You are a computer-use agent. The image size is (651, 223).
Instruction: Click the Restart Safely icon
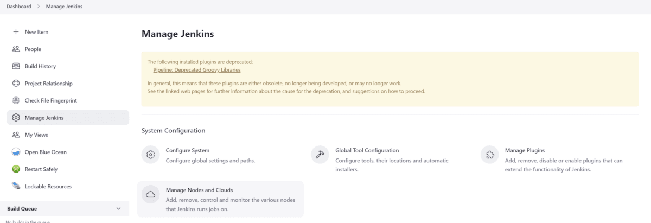pyautogui.click(x=16, y=169)
